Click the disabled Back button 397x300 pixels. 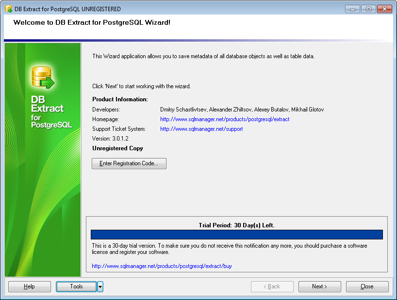tap(272, 286)
